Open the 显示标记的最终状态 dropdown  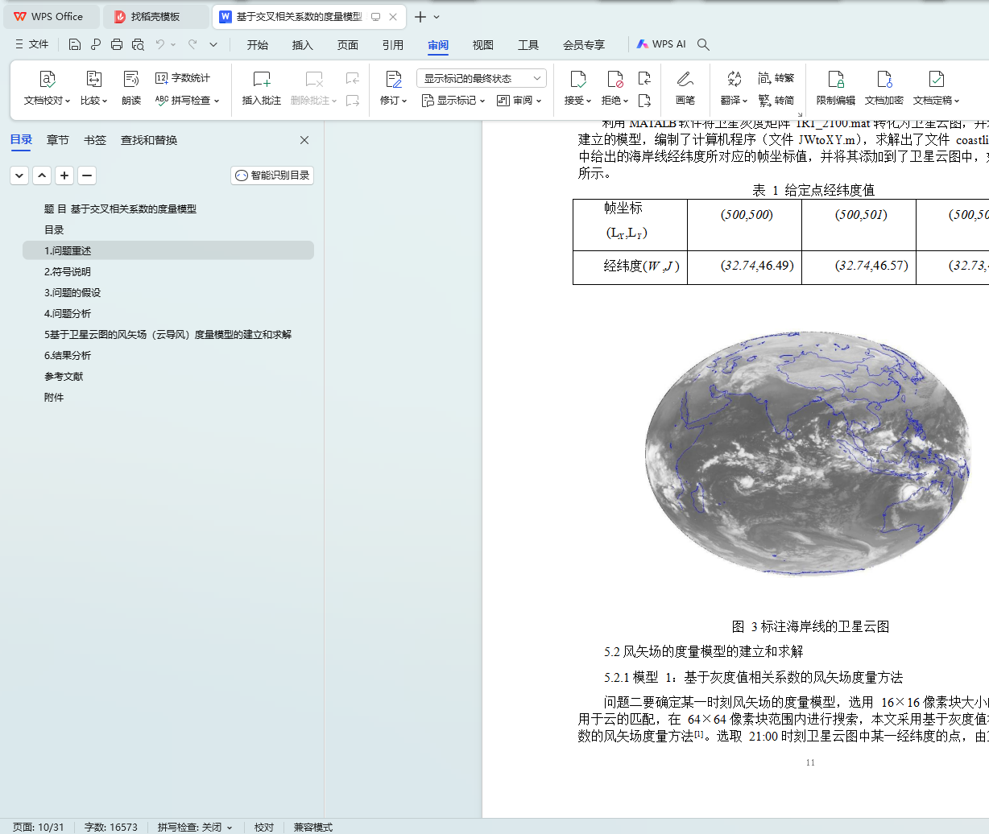[482, 78]
